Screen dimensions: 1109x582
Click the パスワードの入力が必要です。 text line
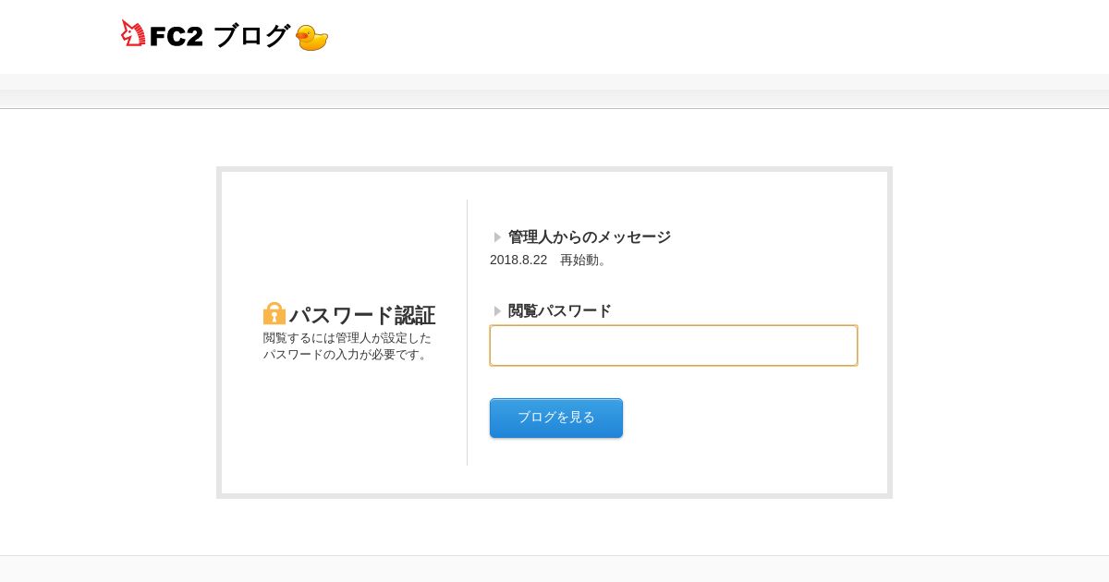(x=347, y=355)
